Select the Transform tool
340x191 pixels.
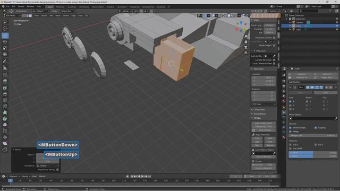coord(5,54)
